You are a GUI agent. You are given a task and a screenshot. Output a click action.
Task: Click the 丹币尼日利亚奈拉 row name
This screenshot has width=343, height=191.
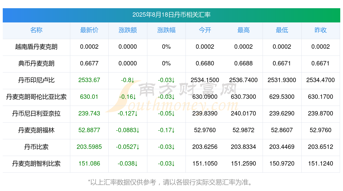(36, 114)
